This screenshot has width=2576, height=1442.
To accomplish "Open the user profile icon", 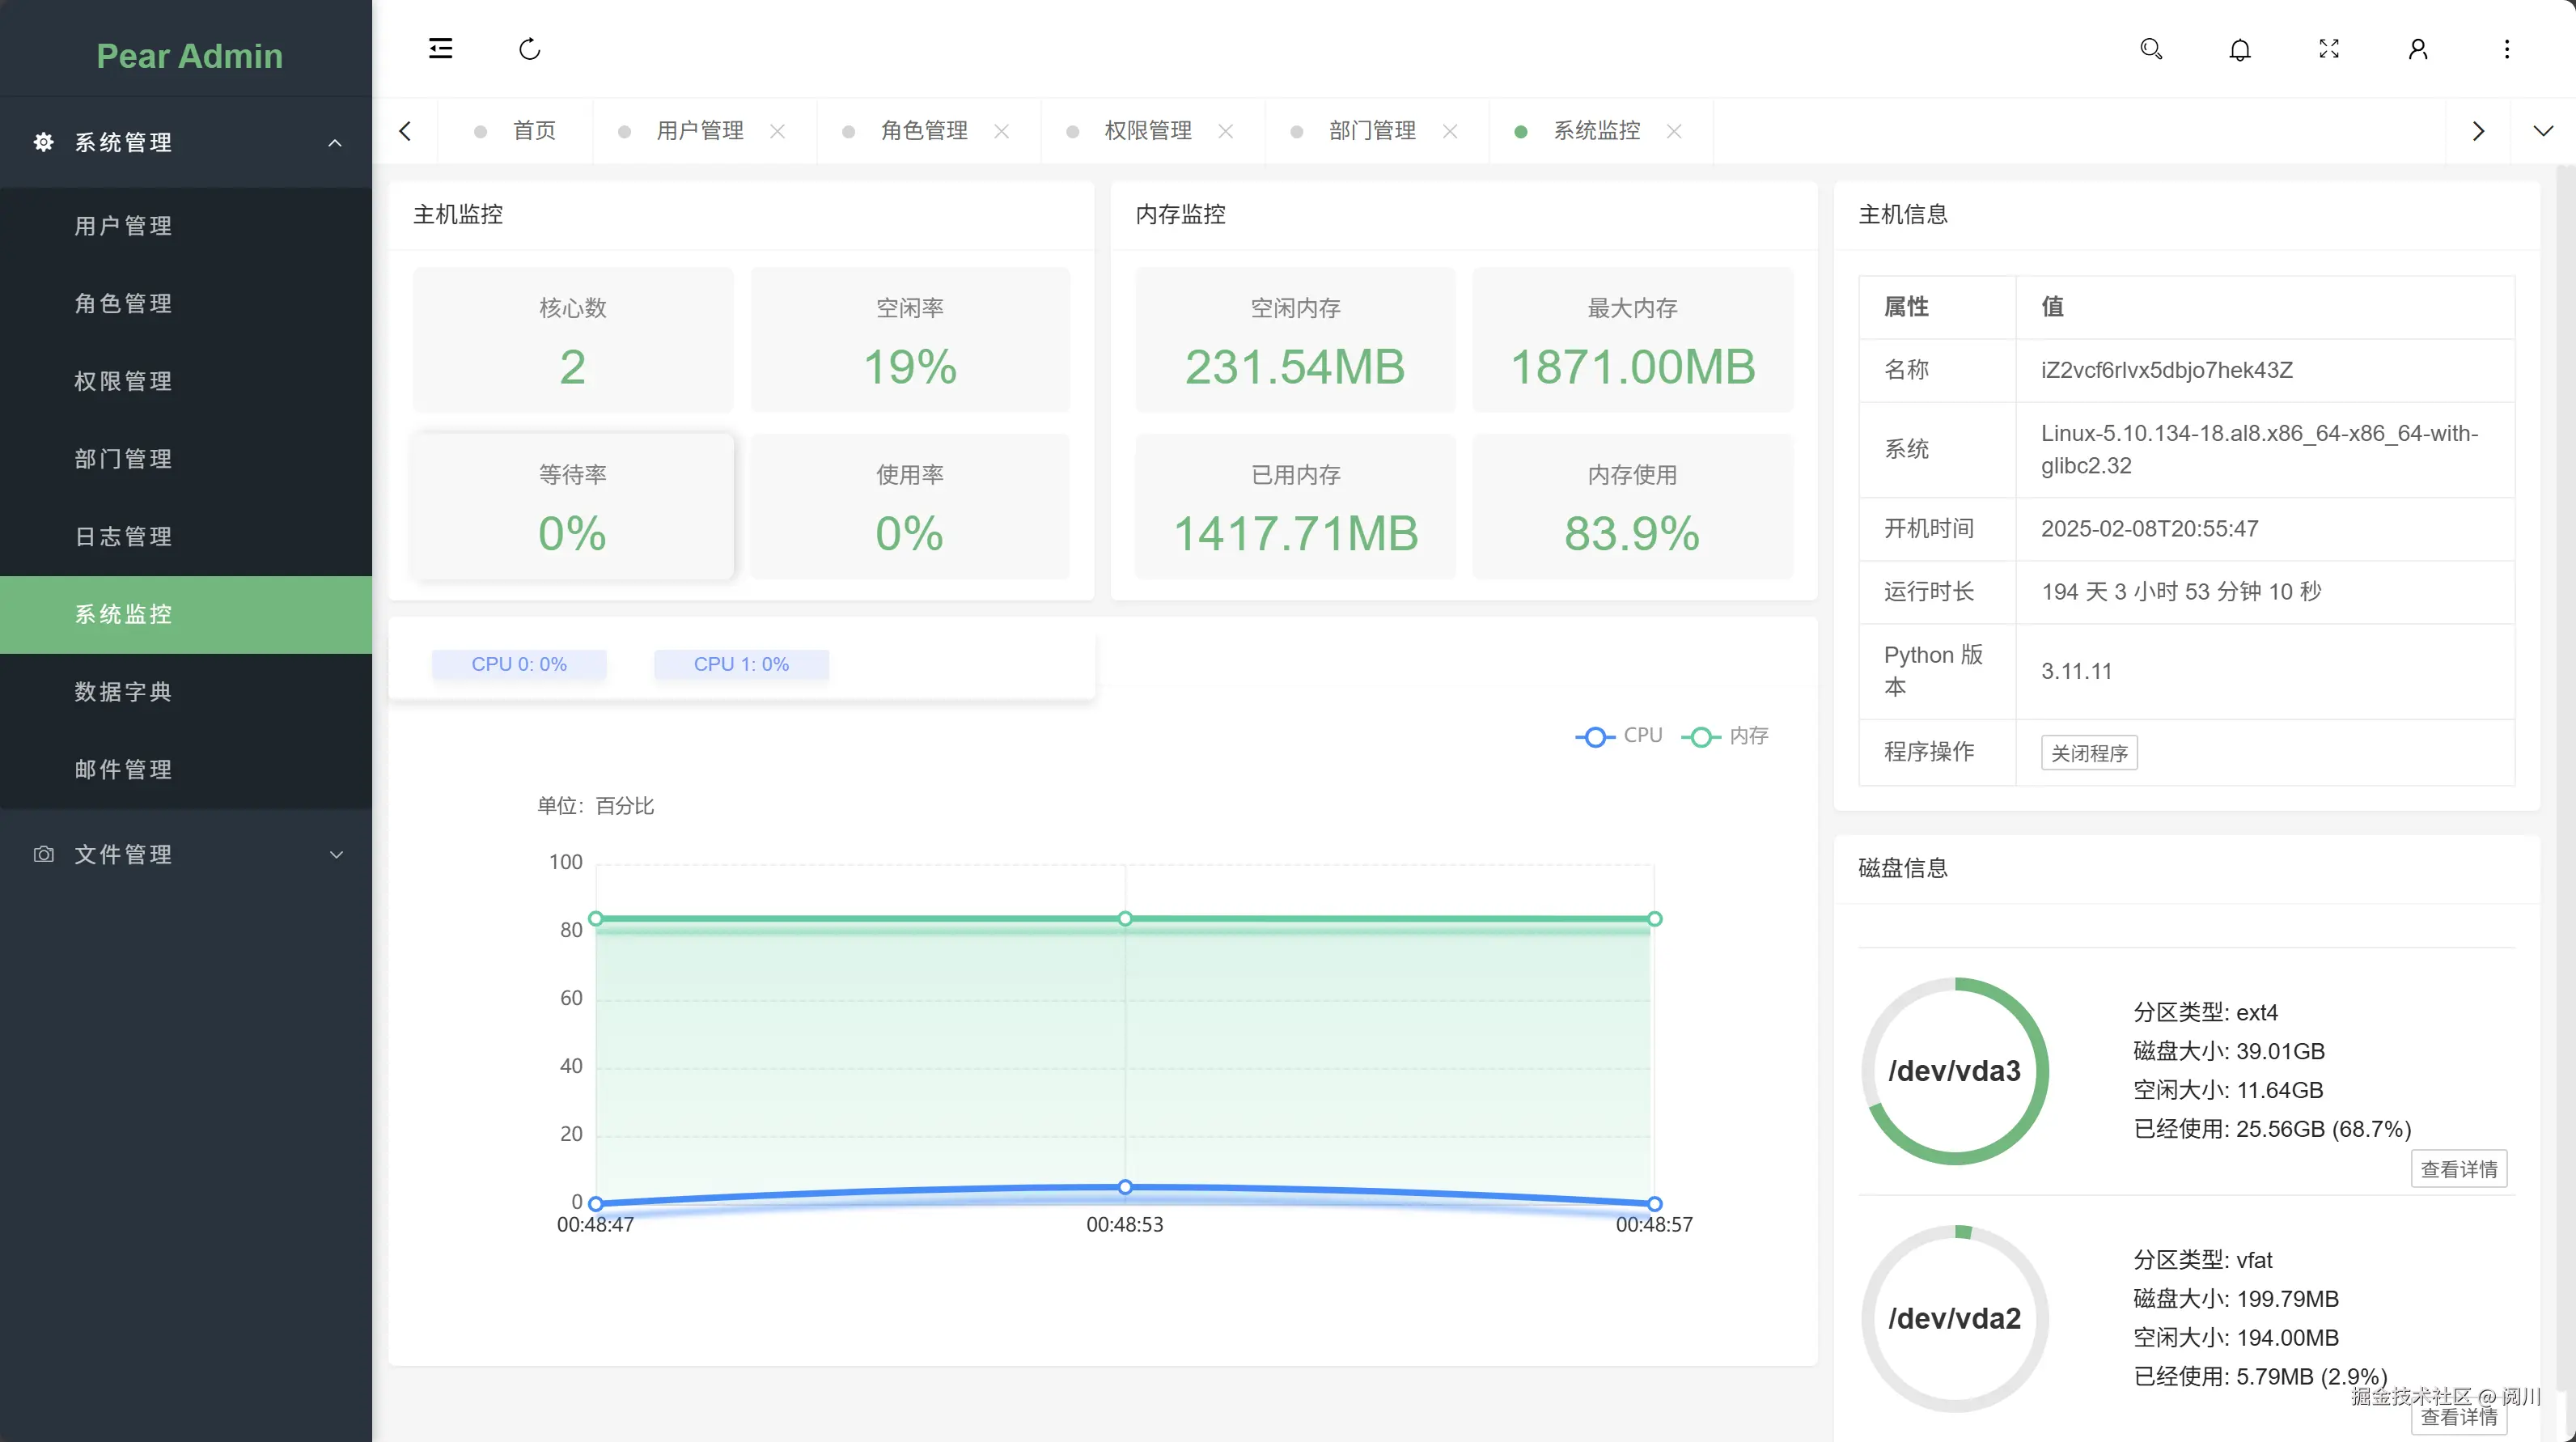I will (x=2418, y=49).
